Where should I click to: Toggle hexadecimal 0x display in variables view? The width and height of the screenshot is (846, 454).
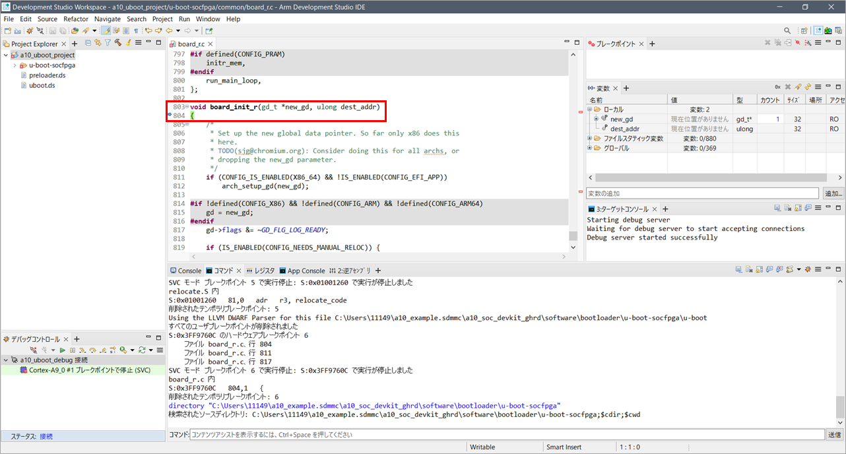(x=777, y=88)
